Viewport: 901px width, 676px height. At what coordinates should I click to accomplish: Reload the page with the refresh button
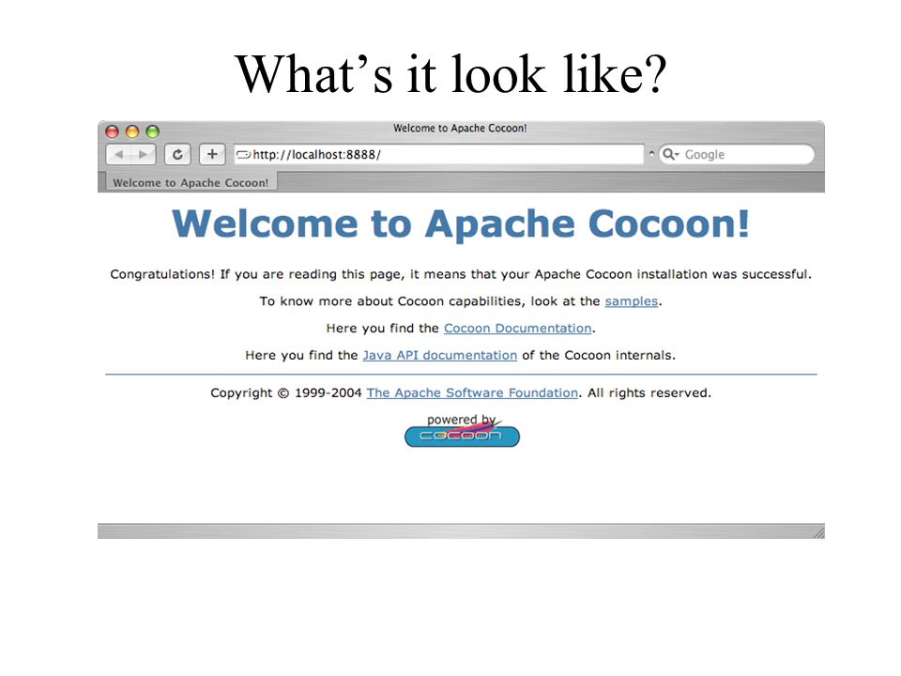coord(177,155)
